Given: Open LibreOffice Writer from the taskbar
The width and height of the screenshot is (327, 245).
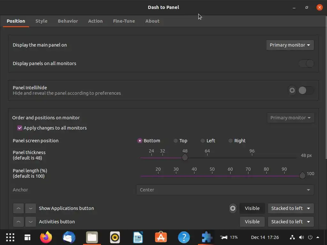Looking at the screenshot, I should (138, 237).
